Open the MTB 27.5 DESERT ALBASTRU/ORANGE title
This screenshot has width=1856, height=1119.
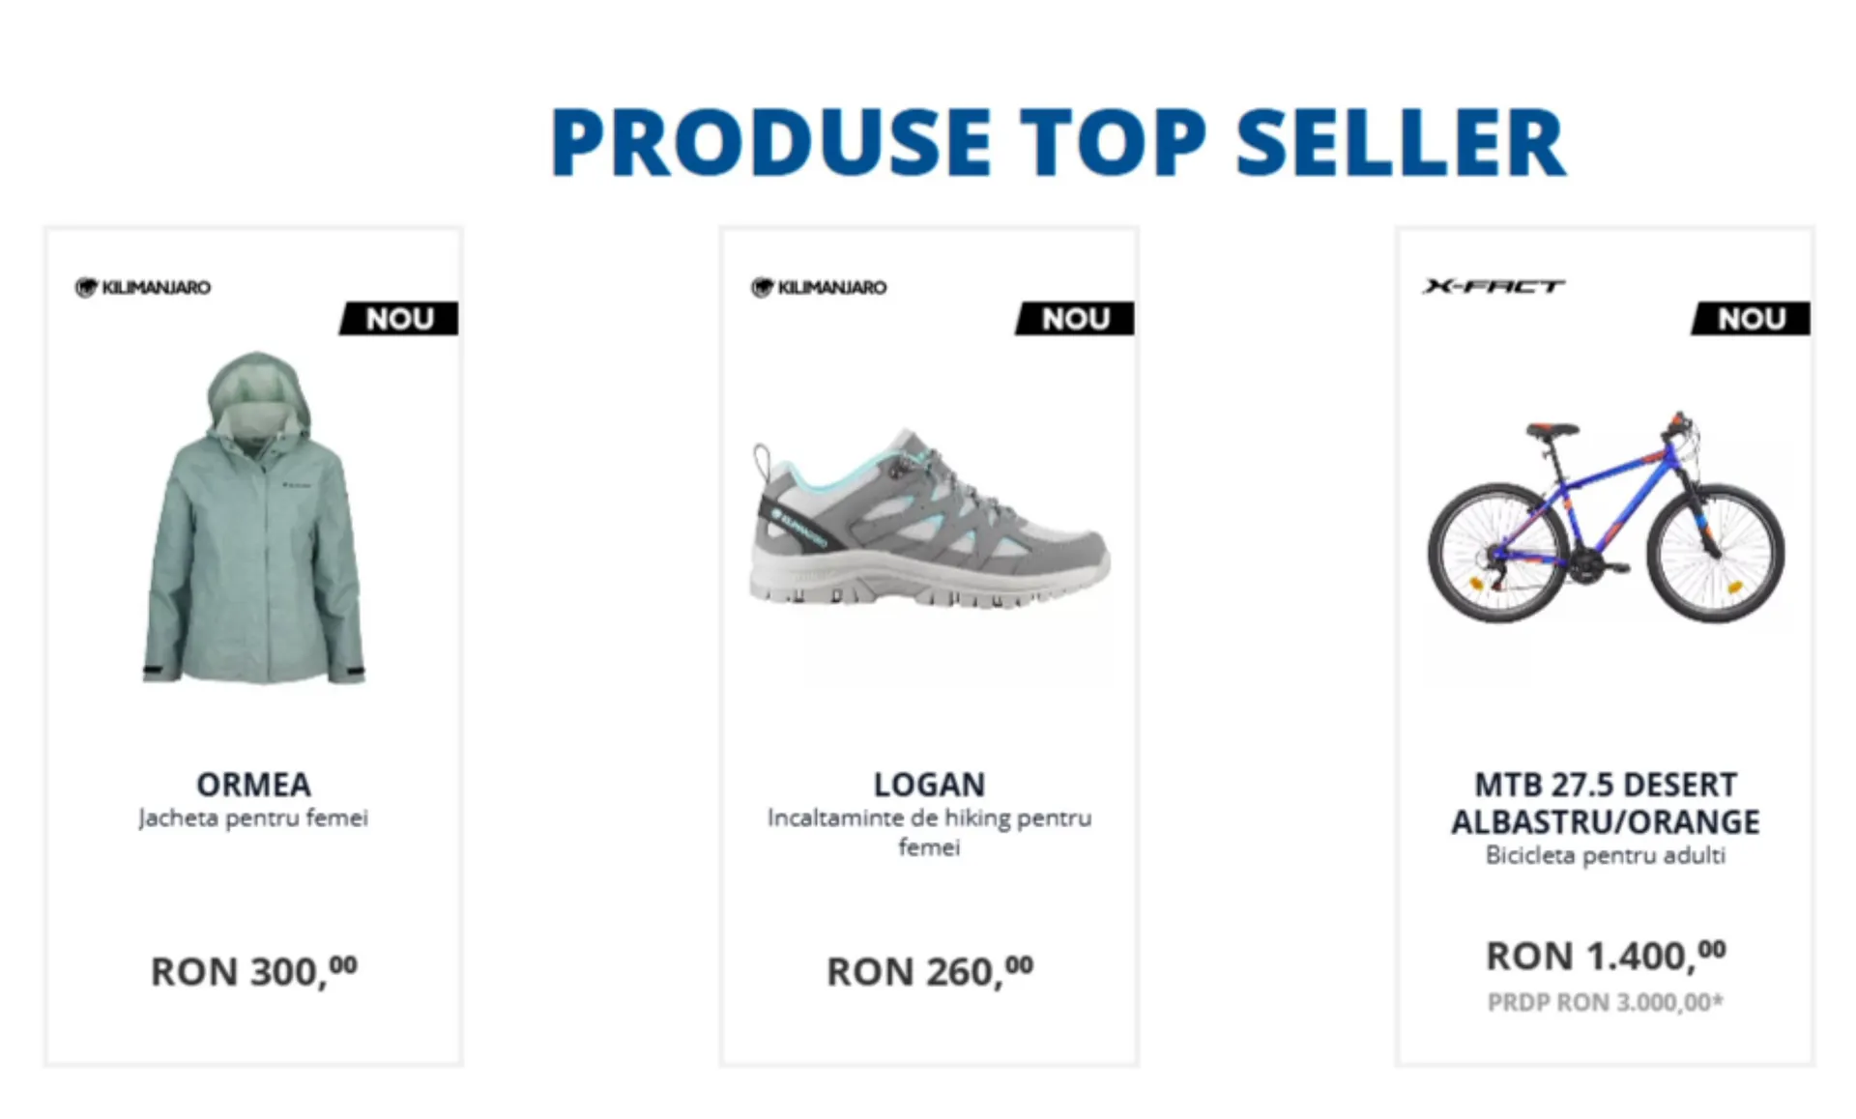(x=1606, y=802)
